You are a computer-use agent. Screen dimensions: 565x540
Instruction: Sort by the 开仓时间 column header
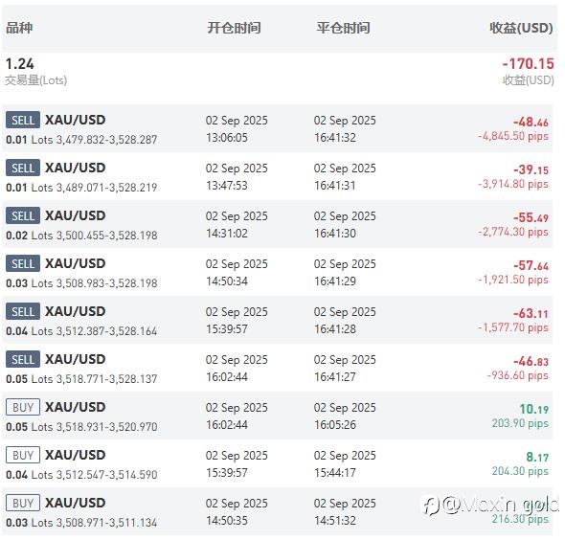(x=234, y=28)
